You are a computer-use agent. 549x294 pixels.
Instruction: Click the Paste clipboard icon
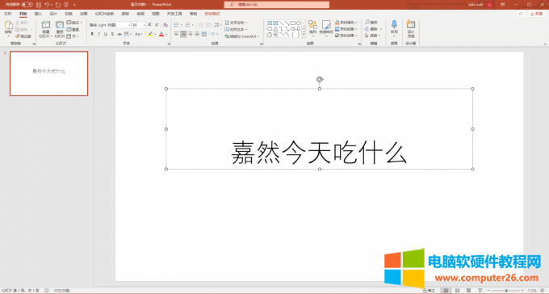9,26
